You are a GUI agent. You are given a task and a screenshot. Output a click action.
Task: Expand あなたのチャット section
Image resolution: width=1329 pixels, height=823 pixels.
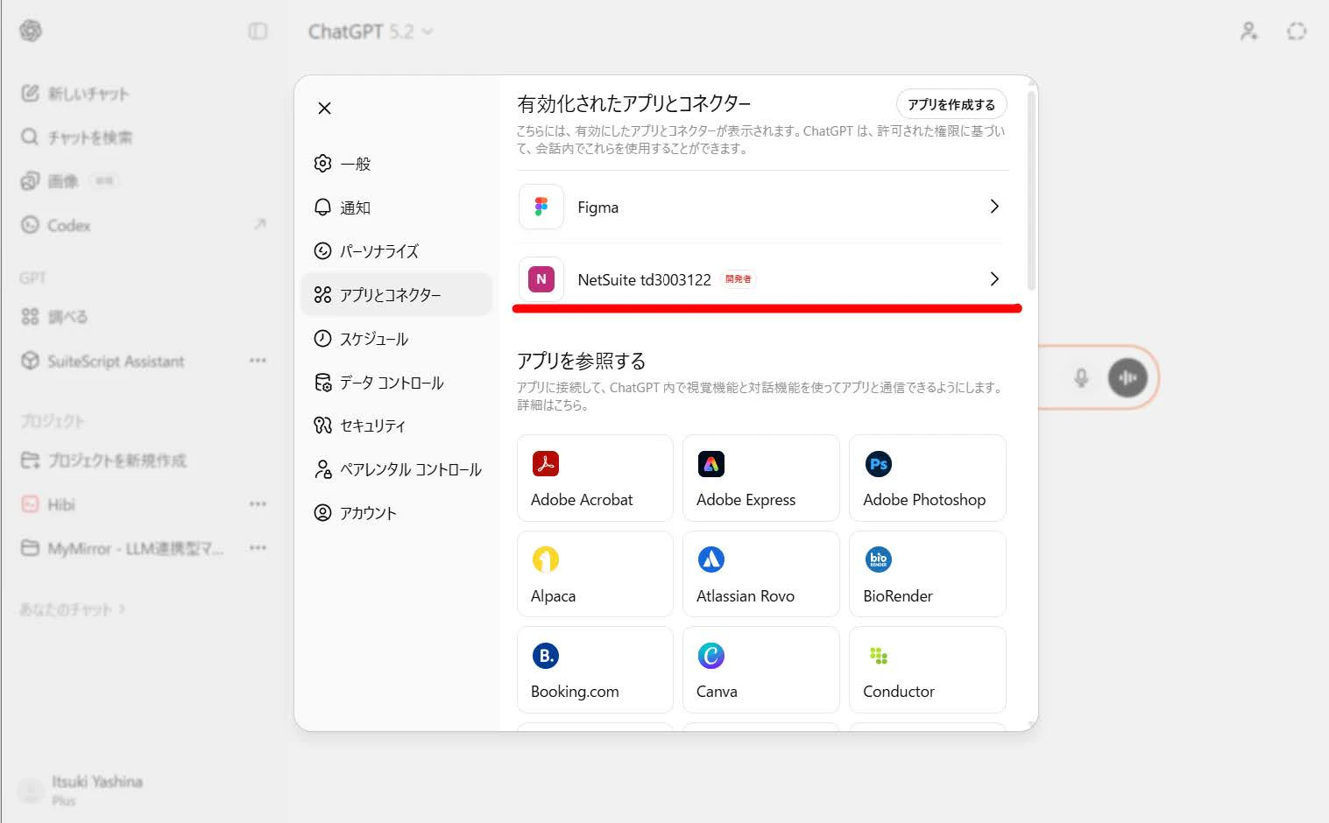(x=73, y=608)
